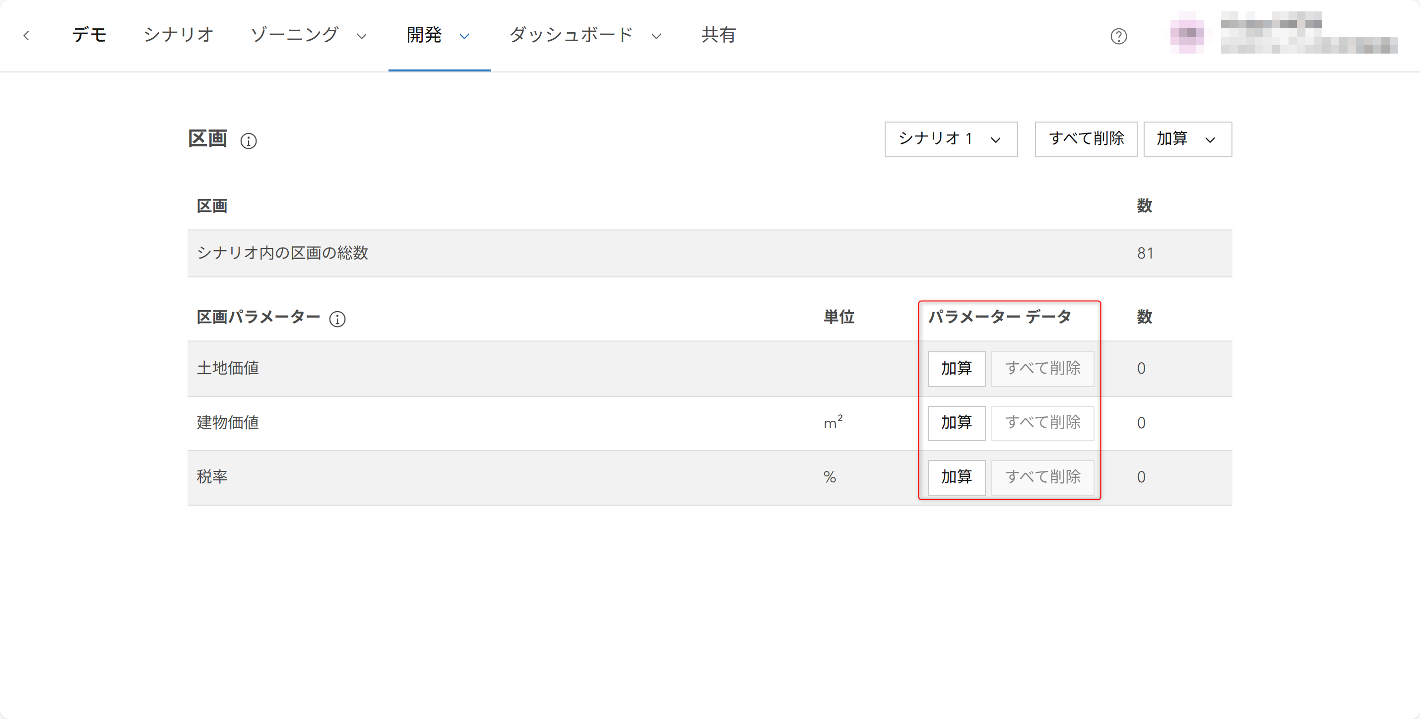Image resolution: width=1420 pixels, height=719 pixels.
Task: Click 加算 in the 税率 row
Action: tap(956, 477)
